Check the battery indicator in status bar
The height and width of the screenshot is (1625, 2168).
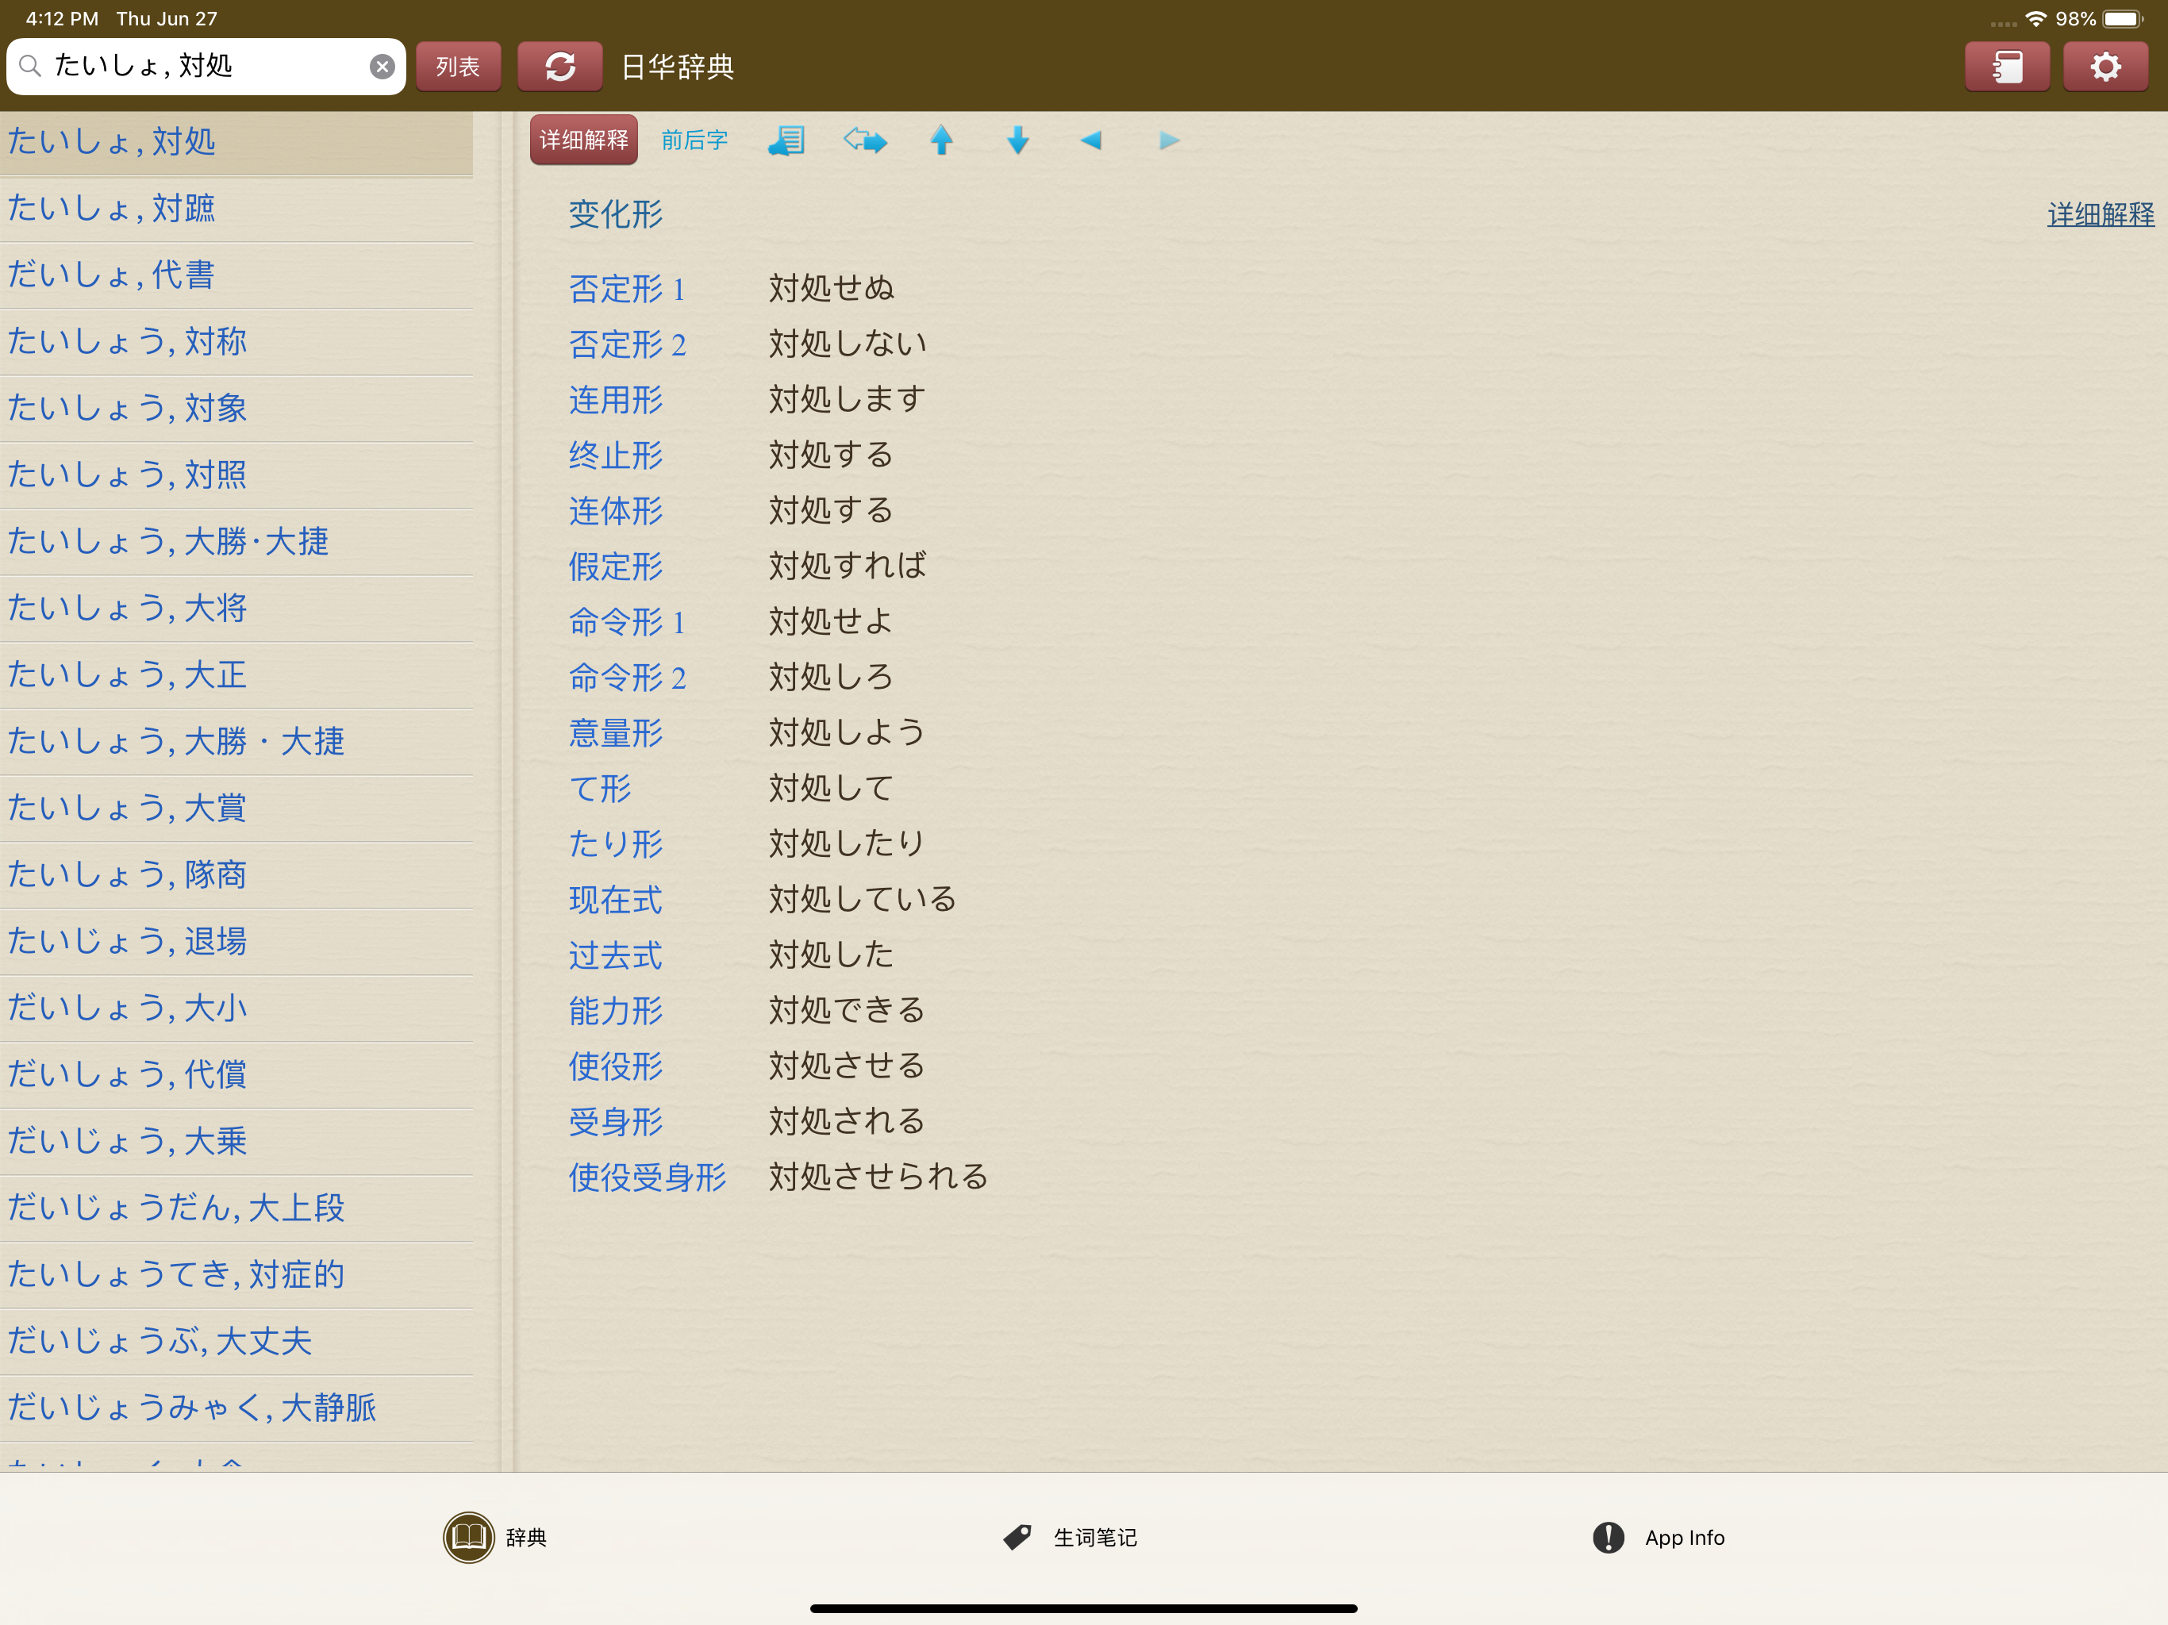pyautogui.click(x=2123, y=18)
